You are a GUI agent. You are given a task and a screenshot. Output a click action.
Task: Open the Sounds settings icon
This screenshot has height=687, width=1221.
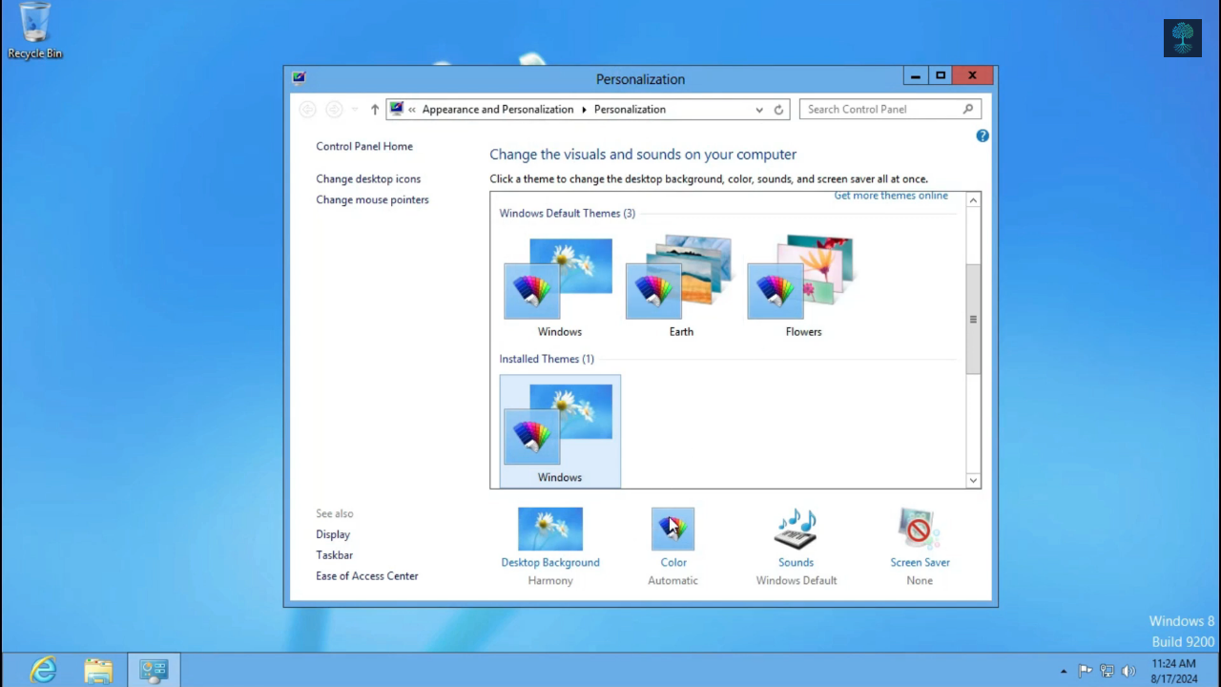point(796,530)
